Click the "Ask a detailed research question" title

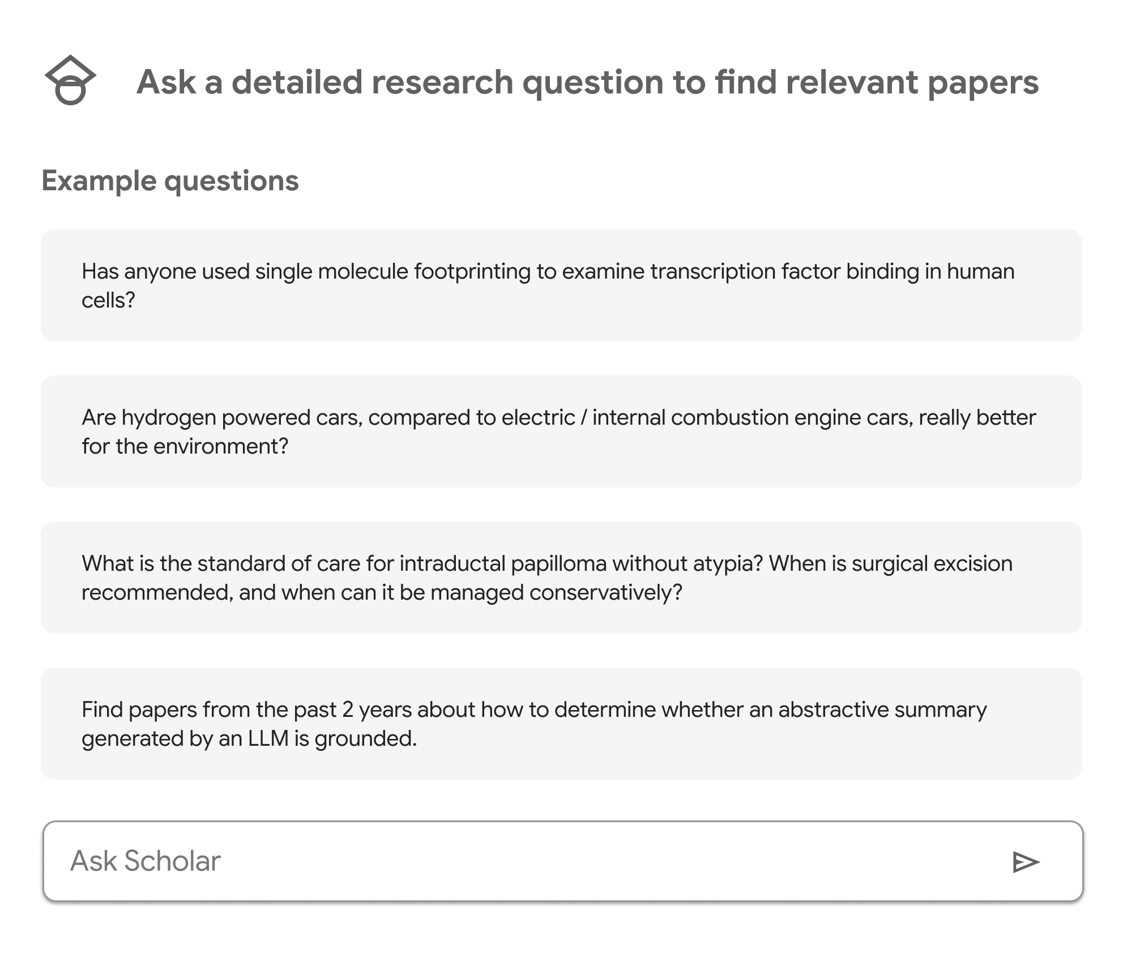pyautogui.click(x=587, y=82)
